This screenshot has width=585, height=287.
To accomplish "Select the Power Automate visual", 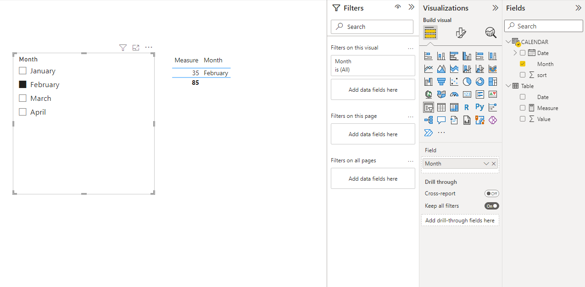I will tap(429, 133).
